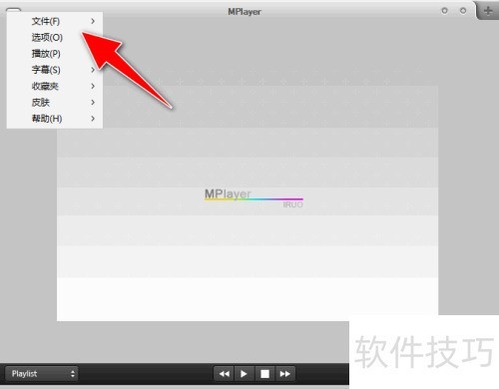The height and width of the screenshot is (389, 499).
Task: Click the first circle button in the title bar
Action: 444,11
